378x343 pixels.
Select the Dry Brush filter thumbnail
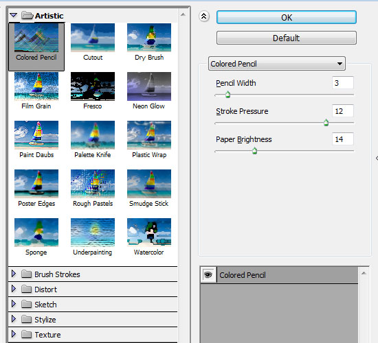pyautogui.click(x=149, y=38)
